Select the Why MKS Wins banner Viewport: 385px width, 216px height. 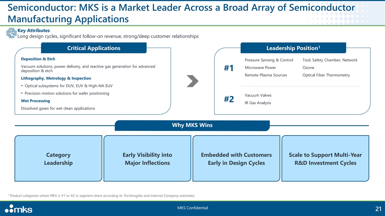192,125
